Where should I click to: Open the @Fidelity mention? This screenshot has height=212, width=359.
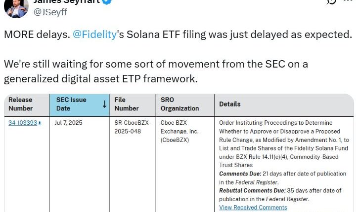tap(94, 35)
